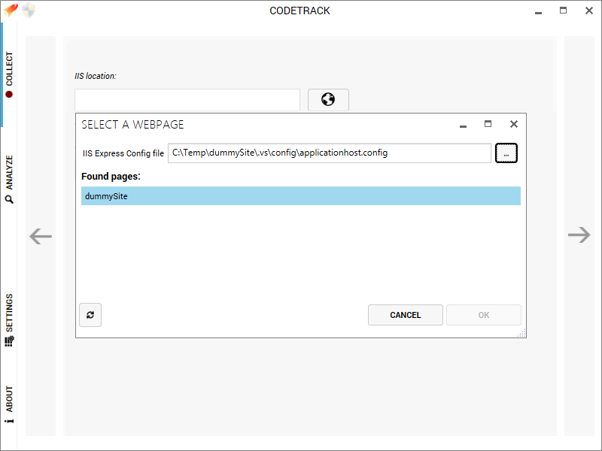The width and height of the screenshot is (602, 451).
Task: Open the file browse ellipsis button
Action: 506,153
